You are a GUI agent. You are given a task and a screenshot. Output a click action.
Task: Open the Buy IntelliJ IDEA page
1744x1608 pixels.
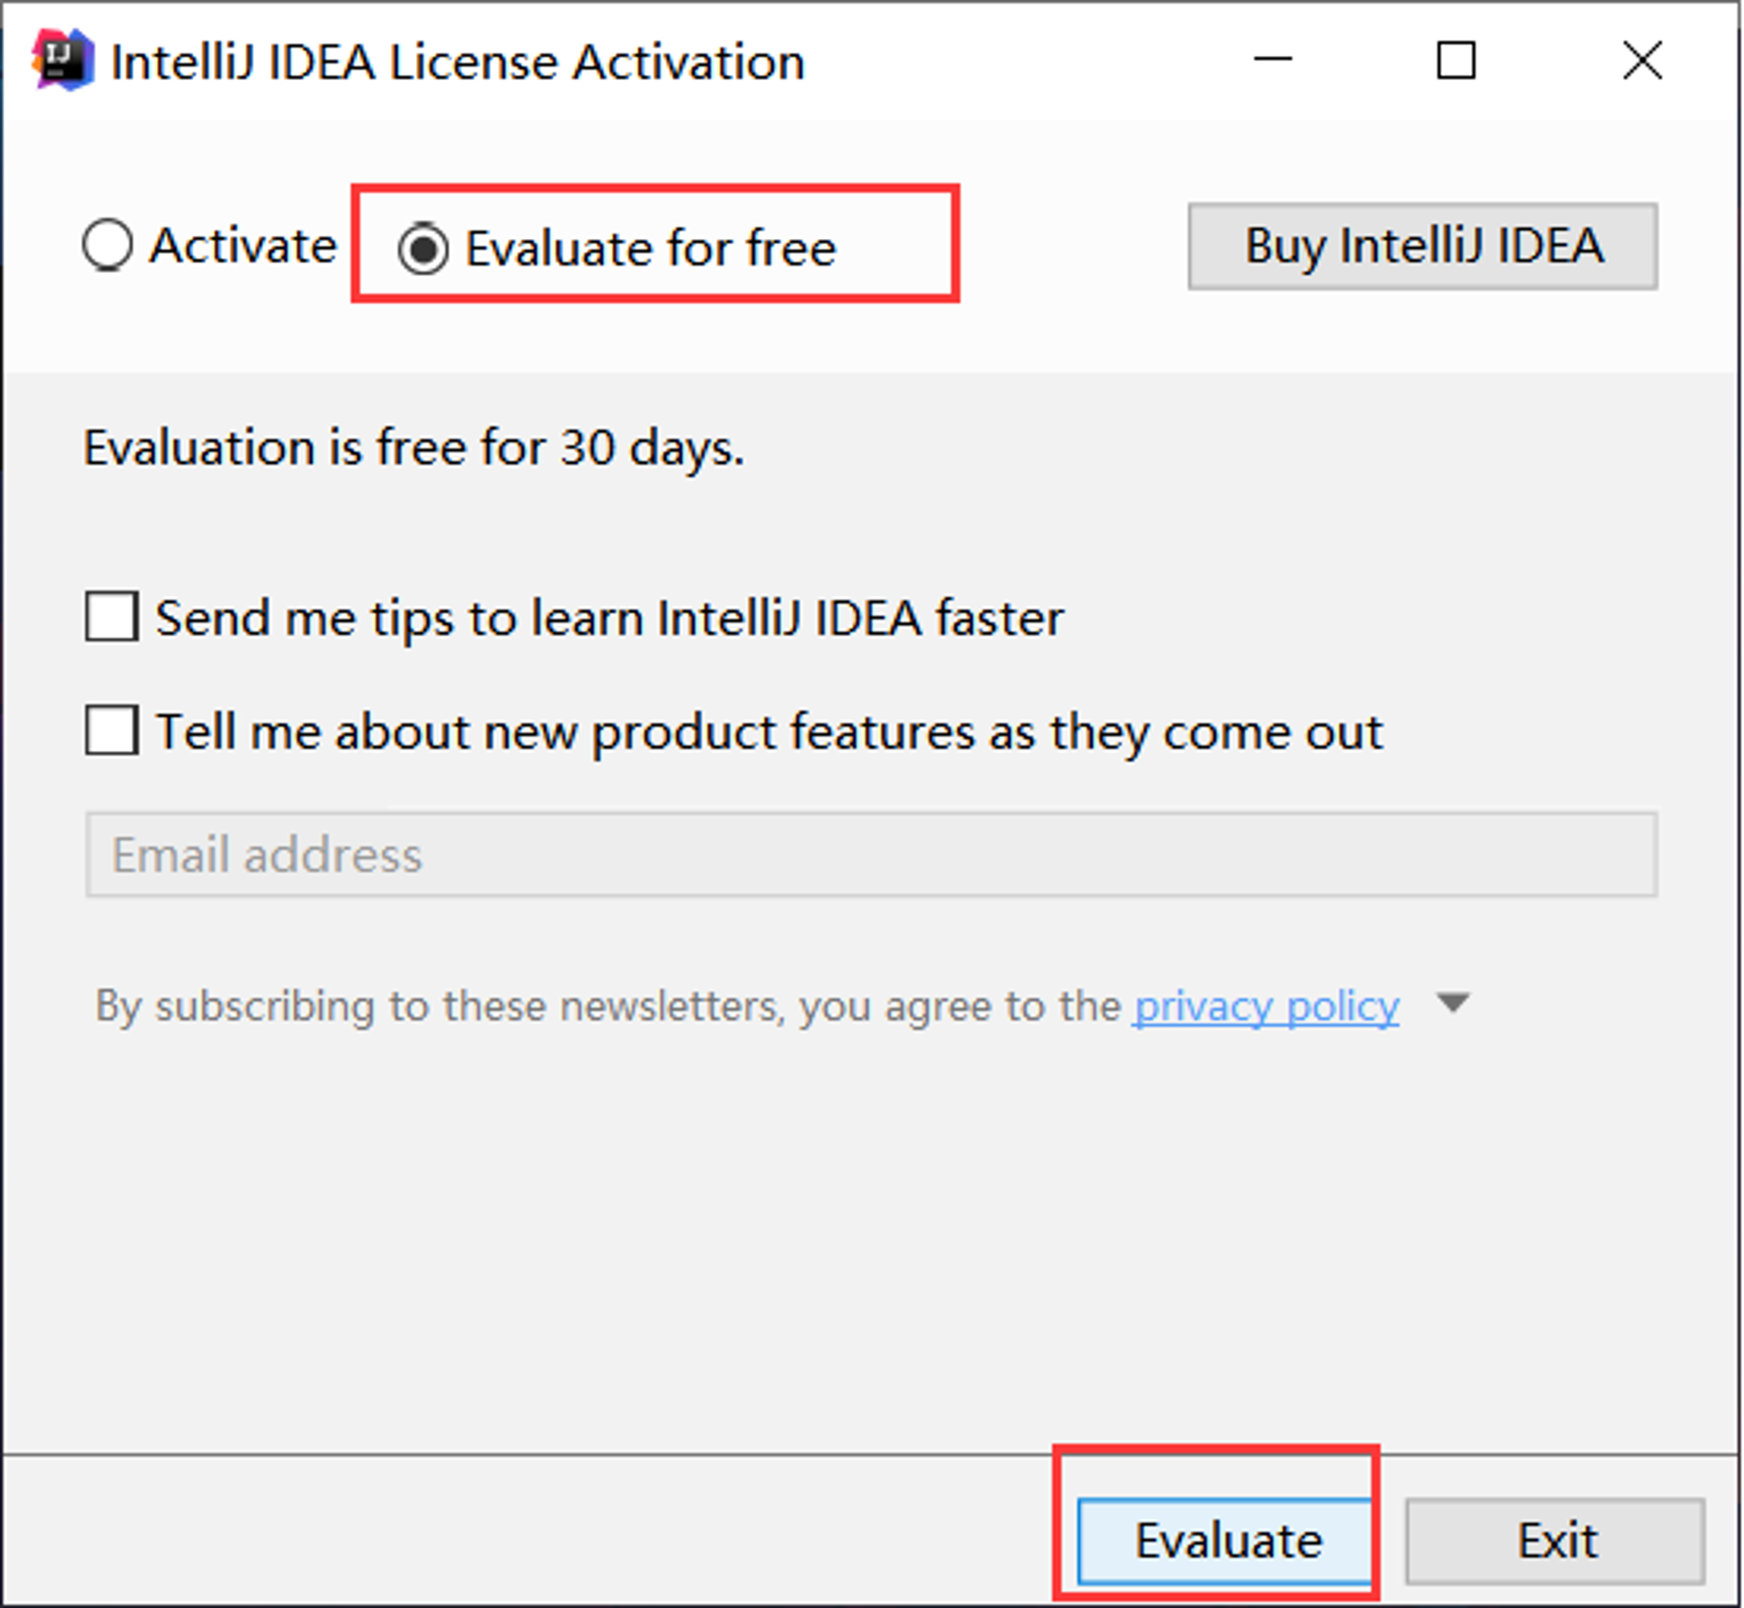click(x=1422, y=246)
